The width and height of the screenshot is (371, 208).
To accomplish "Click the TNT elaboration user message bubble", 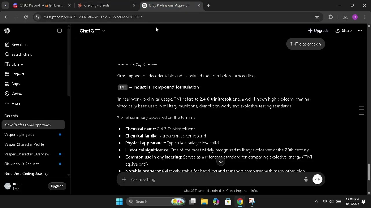I will [305, 44].
